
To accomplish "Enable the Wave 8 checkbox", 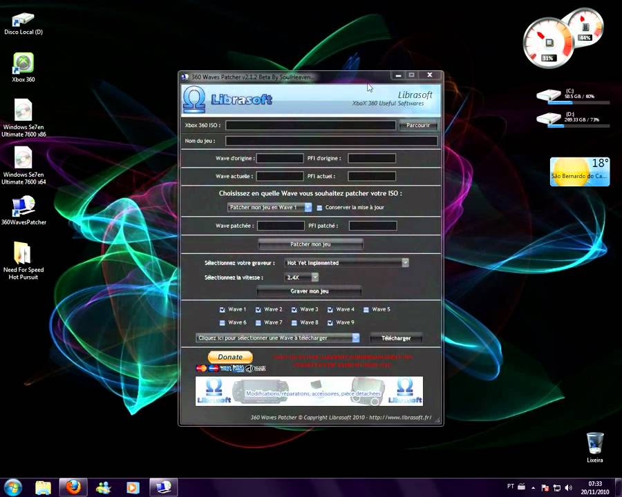I will point(294,322).
